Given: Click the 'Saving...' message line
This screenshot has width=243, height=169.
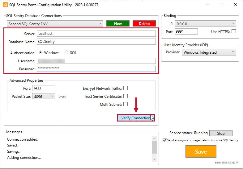Looking at the screenshot, I should (x=14, y=151).
